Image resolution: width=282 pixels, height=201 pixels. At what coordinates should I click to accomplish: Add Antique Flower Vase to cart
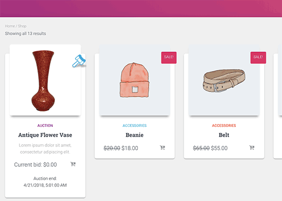(73, 164)
